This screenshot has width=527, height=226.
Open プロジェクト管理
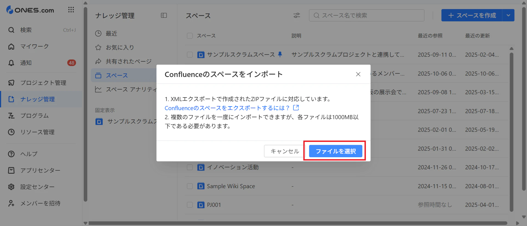[x=42, y=83]
